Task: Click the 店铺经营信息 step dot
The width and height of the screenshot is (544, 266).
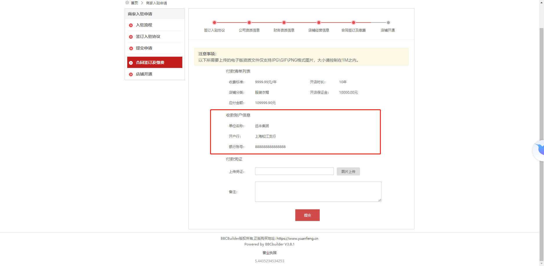Action: (x=319, y=23)
